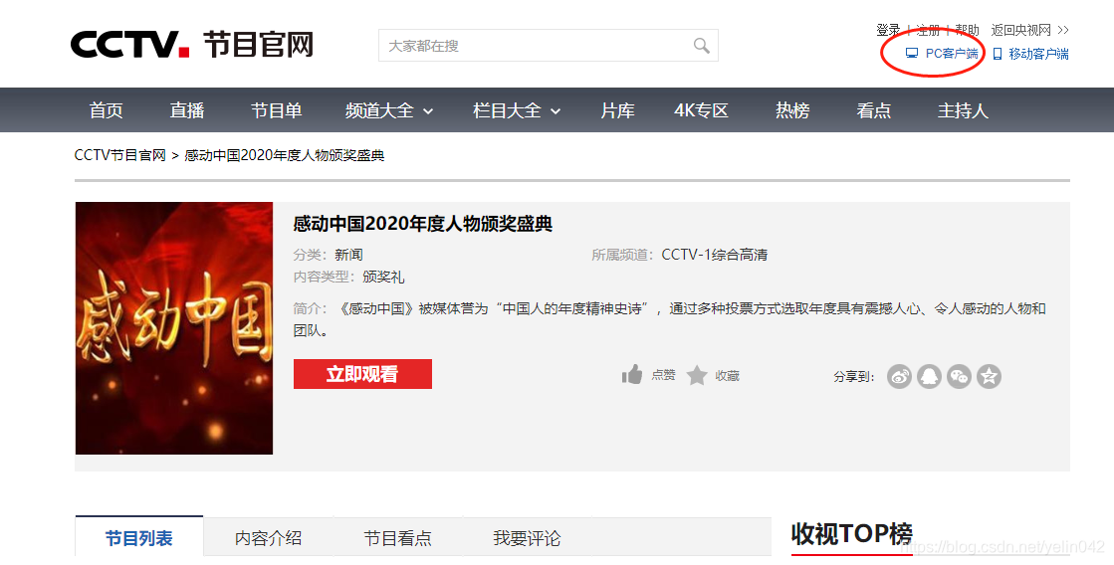Share to WeChat icon

[x=959, y=376]
